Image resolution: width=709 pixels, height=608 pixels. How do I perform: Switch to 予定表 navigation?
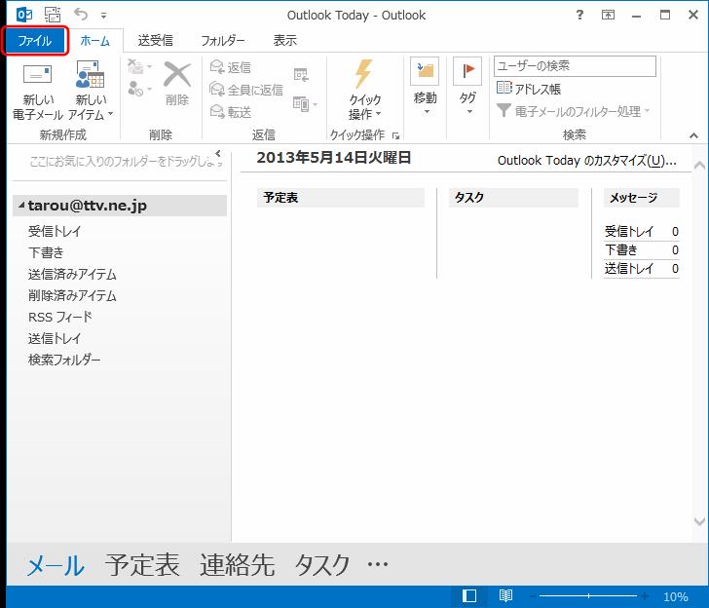142,565
